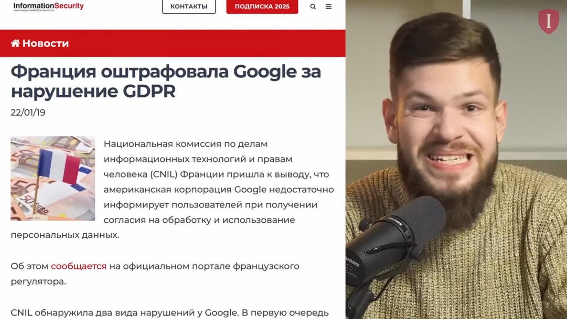Image resolution: width=567 pixels, height=319 pixels.
Task: Click the article date 22/01/19
Action: (x=28, y=113)
